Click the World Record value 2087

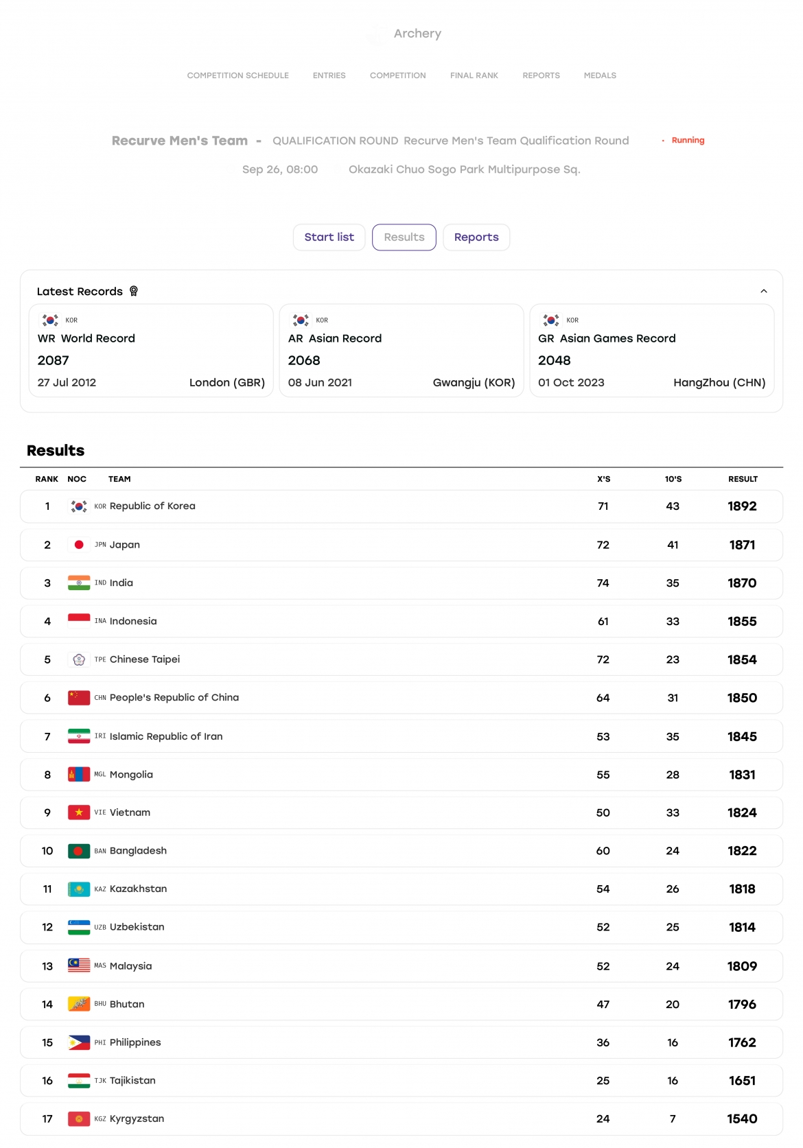54,360
